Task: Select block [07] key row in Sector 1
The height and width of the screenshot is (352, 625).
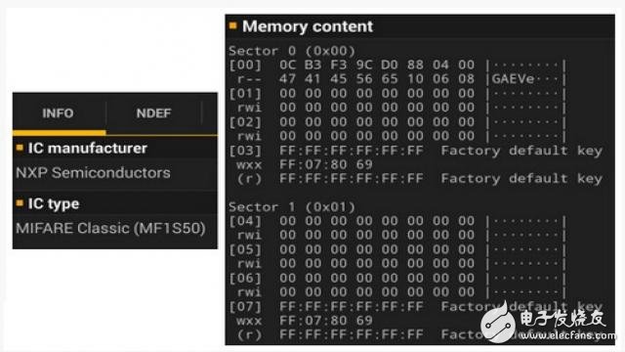Action: (x=415, y=306)
